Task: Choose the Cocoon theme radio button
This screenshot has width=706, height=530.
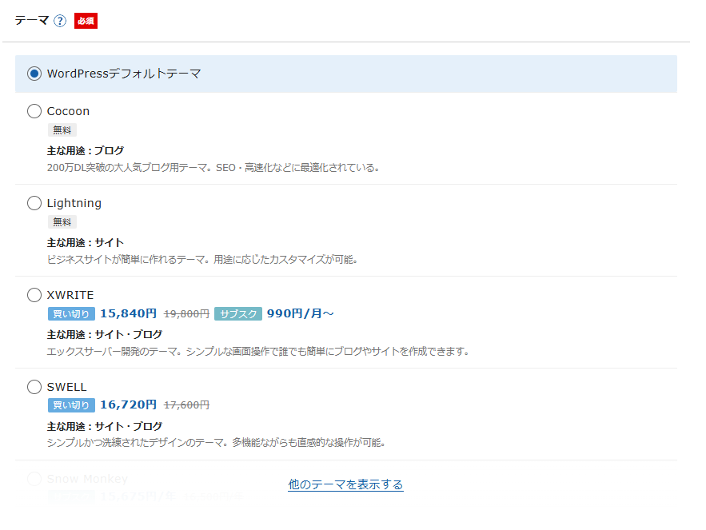Action: pyautogui.click(x=34, y=111)
